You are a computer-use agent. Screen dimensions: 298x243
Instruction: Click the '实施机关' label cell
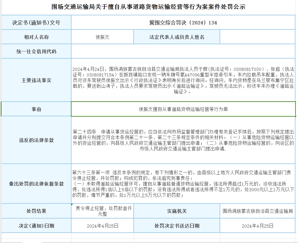click(x=177, y=211)
